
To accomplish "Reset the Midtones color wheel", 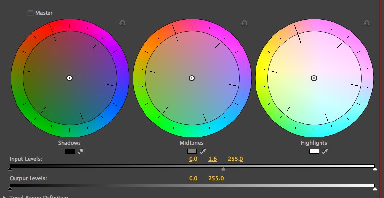I will coord(244,23).
